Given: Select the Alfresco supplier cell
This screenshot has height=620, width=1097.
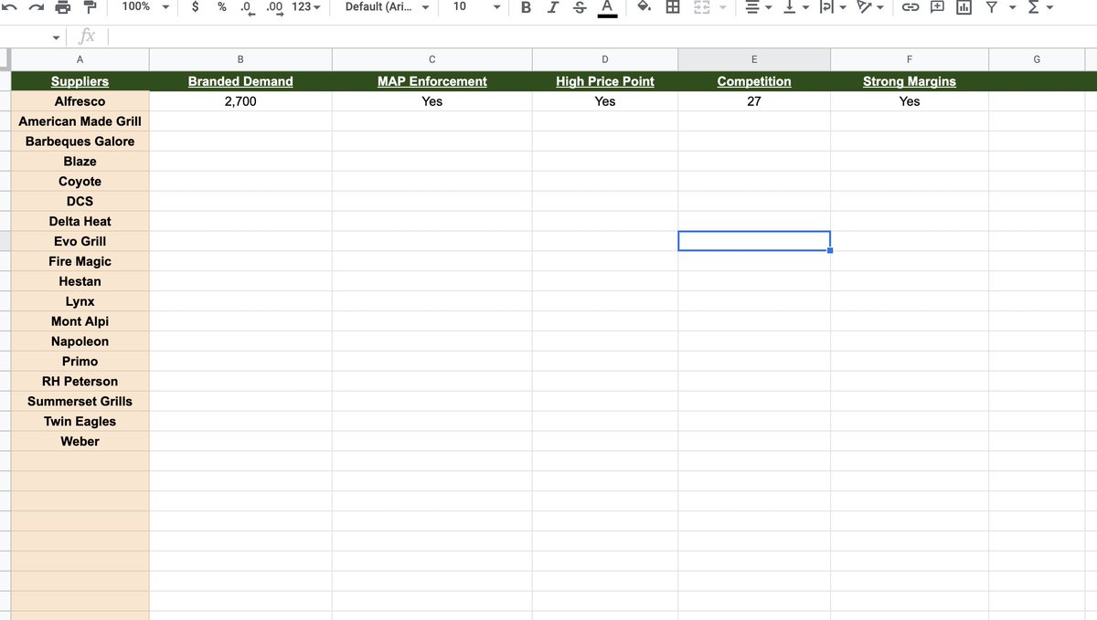Looking at the screenshot, I should 80,101.
